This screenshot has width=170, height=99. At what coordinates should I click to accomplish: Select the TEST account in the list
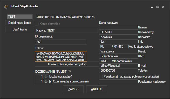20,17
